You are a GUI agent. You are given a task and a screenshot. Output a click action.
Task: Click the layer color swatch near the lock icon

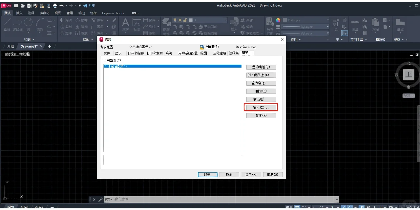(x=190, y=20)
